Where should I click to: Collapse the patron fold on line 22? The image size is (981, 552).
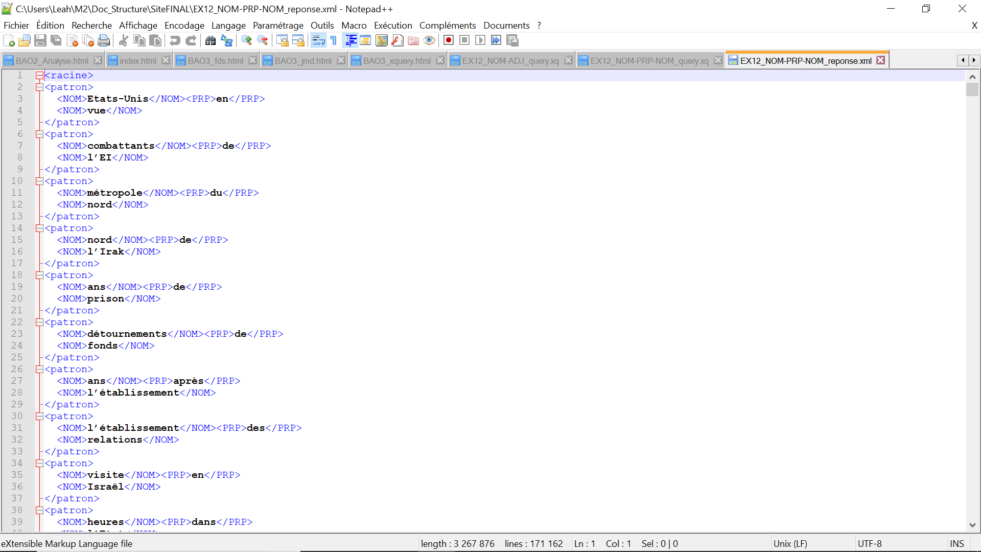pos(39,323)
